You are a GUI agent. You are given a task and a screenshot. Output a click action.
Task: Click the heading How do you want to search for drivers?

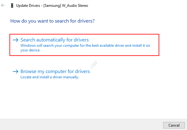pos(52,21)
